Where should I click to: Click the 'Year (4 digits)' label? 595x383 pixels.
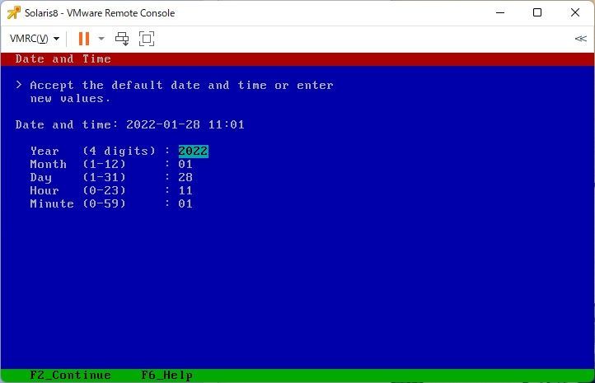tap(92, 151)
